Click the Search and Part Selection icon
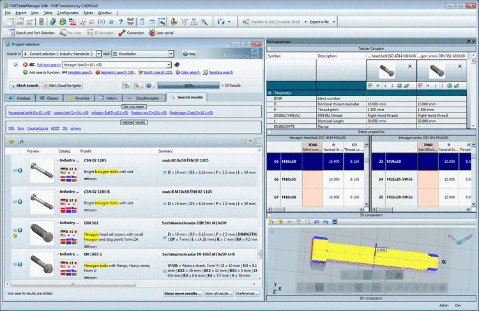479x311 pixels. pyautogui.click(x=11, y=32)
